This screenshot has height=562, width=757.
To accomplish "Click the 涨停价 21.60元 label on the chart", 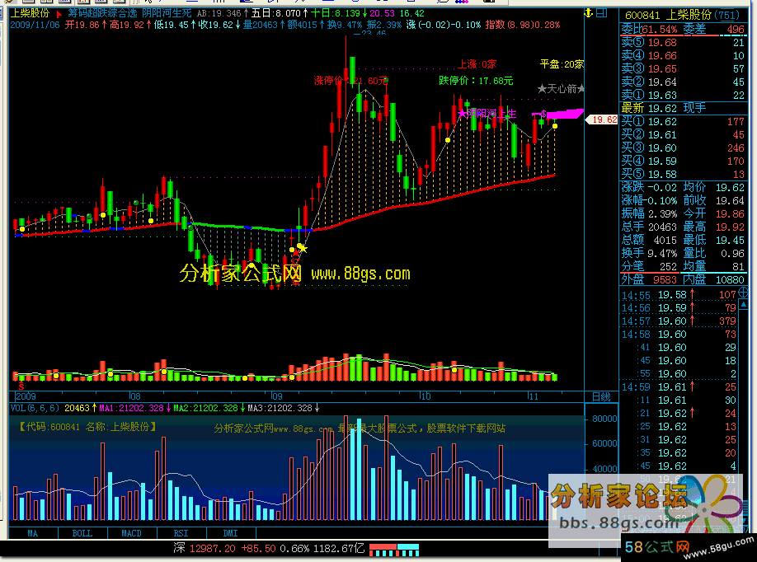I will [x=351, y=81].
